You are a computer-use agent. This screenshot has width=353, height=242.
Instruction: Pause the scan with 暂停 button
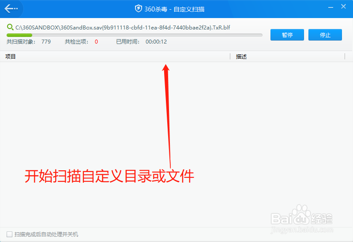(x=287, y=35)
